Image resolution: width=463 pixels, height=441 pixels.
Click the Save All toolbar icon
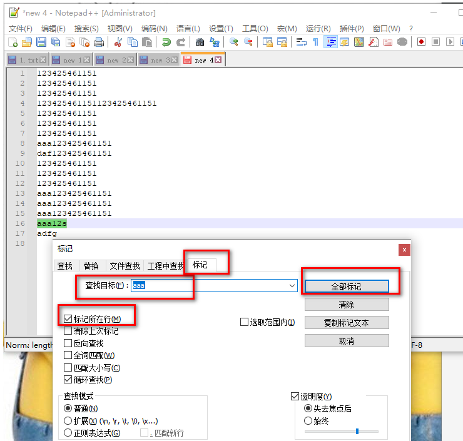click(x=56, y=42)
